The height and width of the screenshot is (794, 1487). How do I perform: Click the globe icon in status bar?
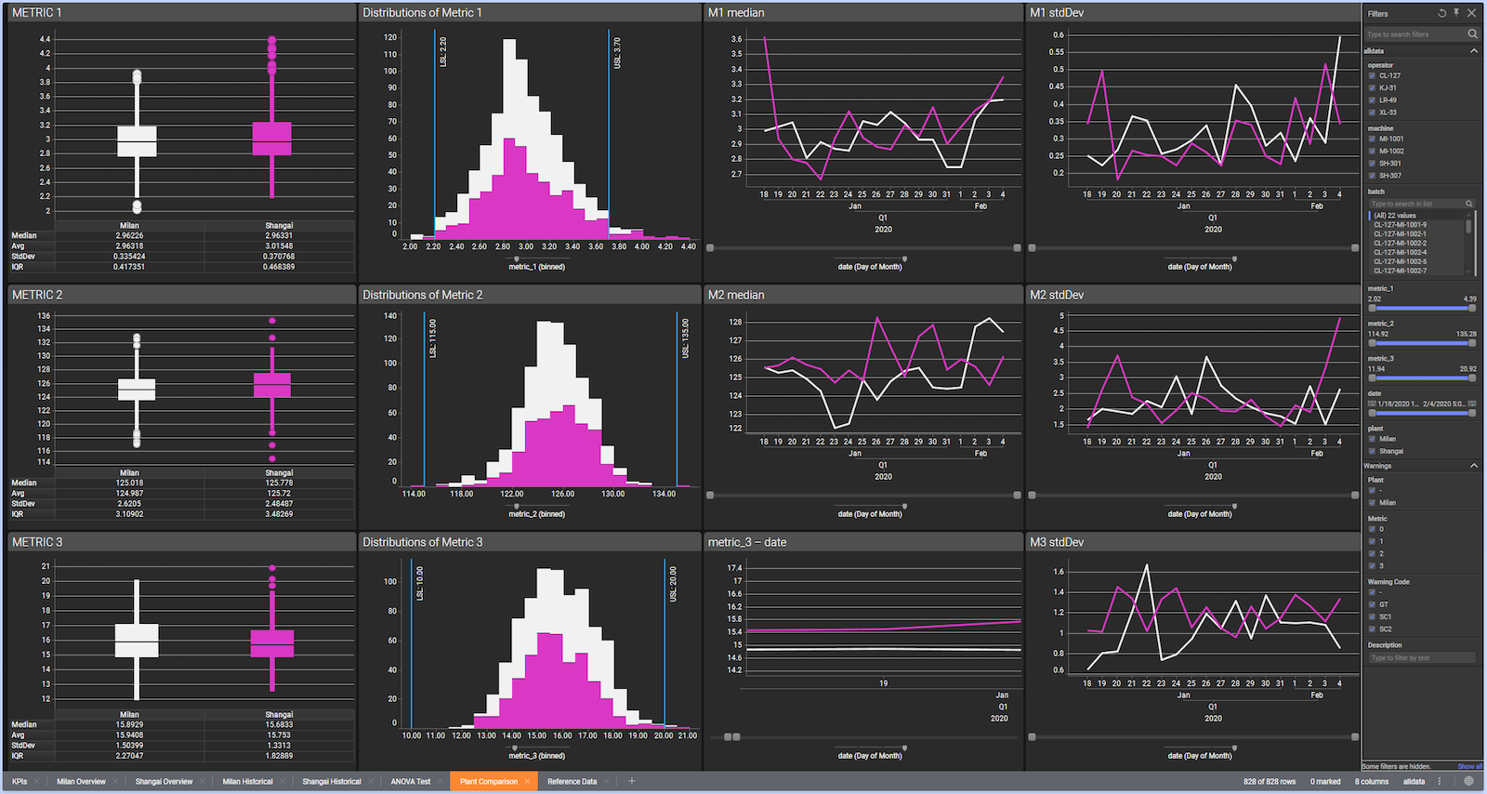point(1468,781)
